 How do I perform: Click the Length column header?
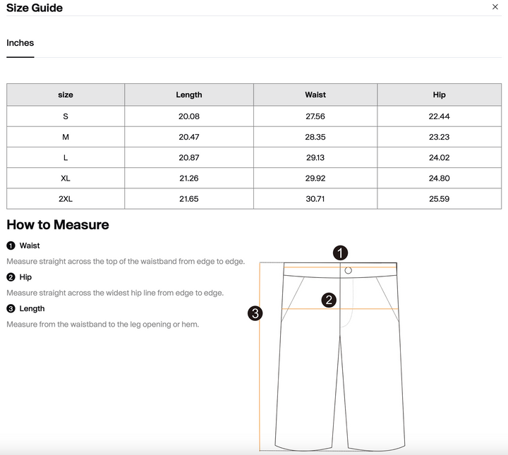[x=189, y=95]
